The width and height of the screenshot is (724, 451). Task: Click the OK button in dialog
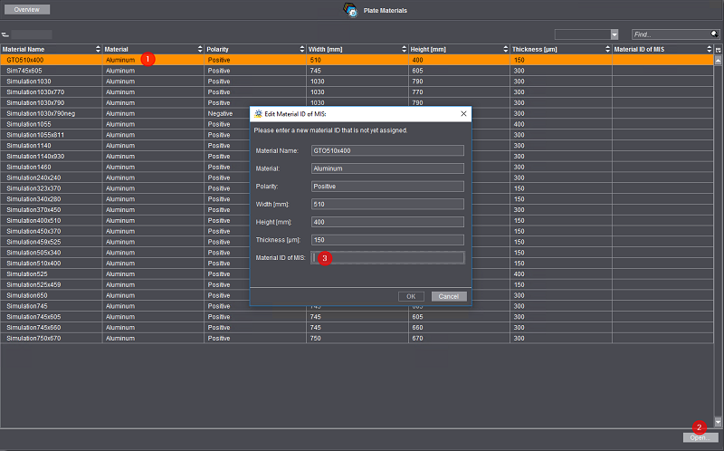click(410, 296)
